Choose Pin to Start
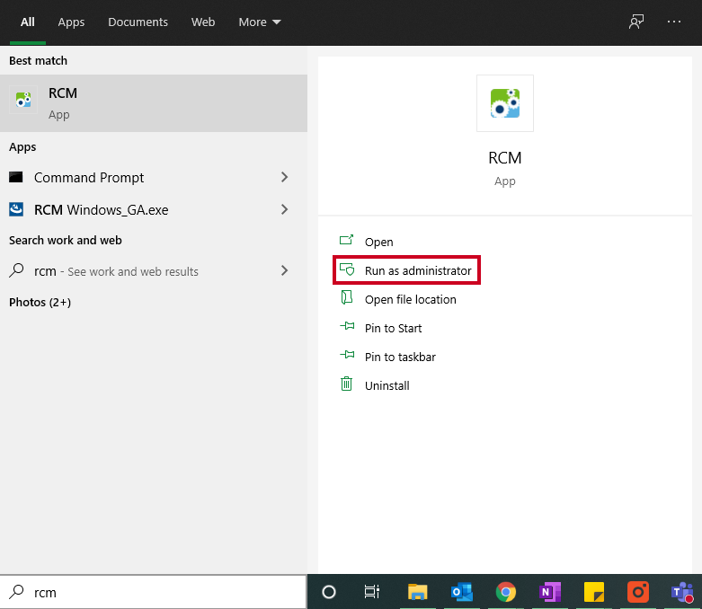This screenshot has height=609, width=702. [x=393, y=328]
